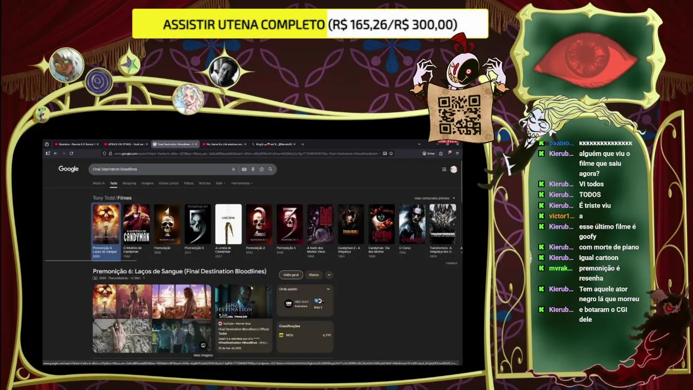The width and height of the screenshot is (693, 390).
Task: Click chat message 'com morte de piano'
Action: [609, 247]
